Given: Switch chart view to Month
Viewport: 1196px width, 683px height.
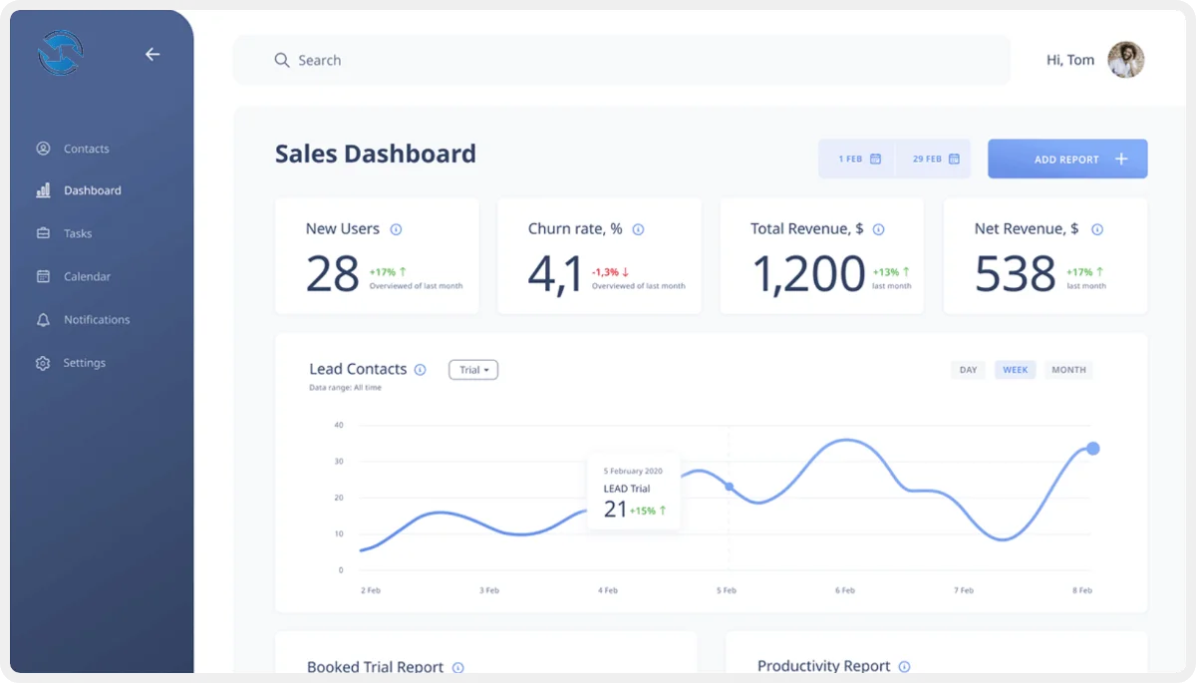Looking at the screenshot, I should (1068, 370).
